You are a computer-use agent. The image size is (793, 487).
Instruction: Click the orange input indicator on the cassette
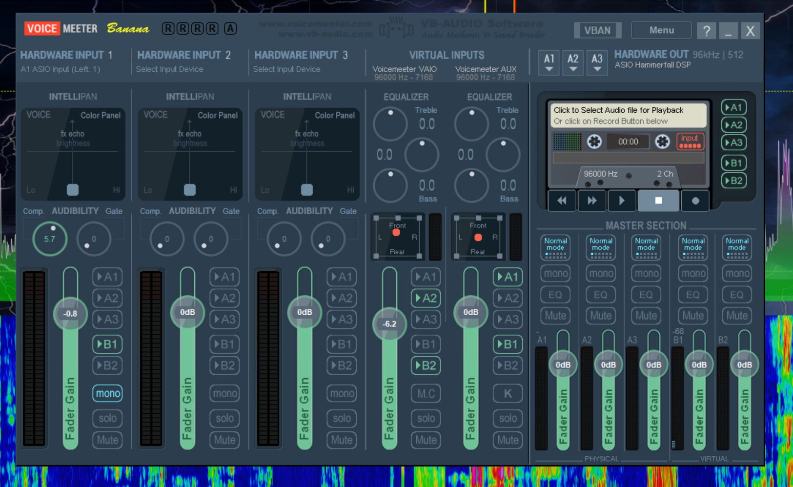pos(690,142)
